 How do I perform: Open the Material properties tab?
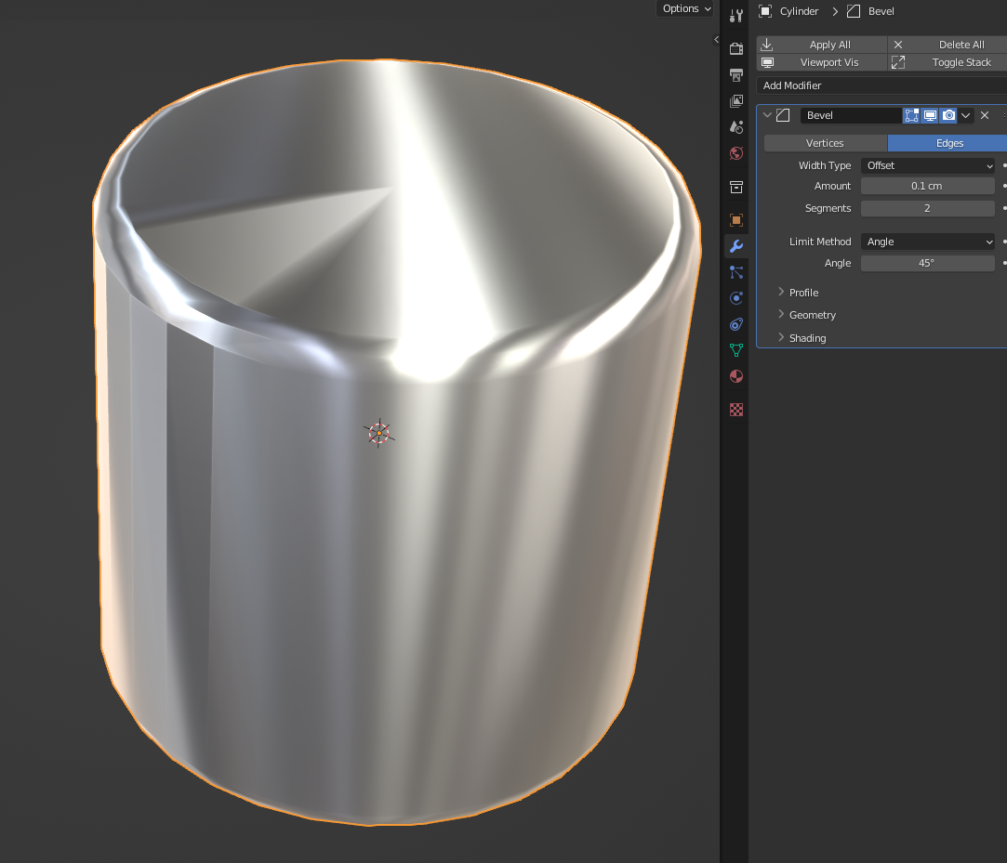(x=736, y=376)
